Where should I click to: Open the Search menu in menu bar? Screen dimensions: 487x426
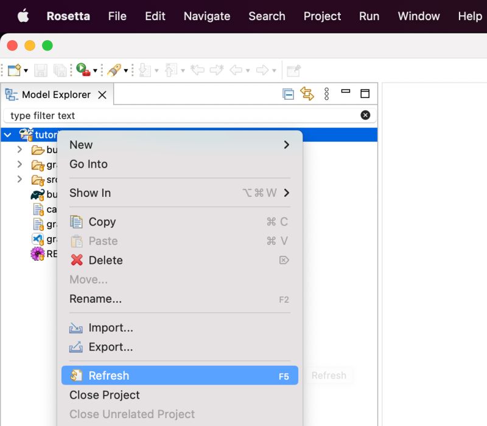[x=267, y=16]
